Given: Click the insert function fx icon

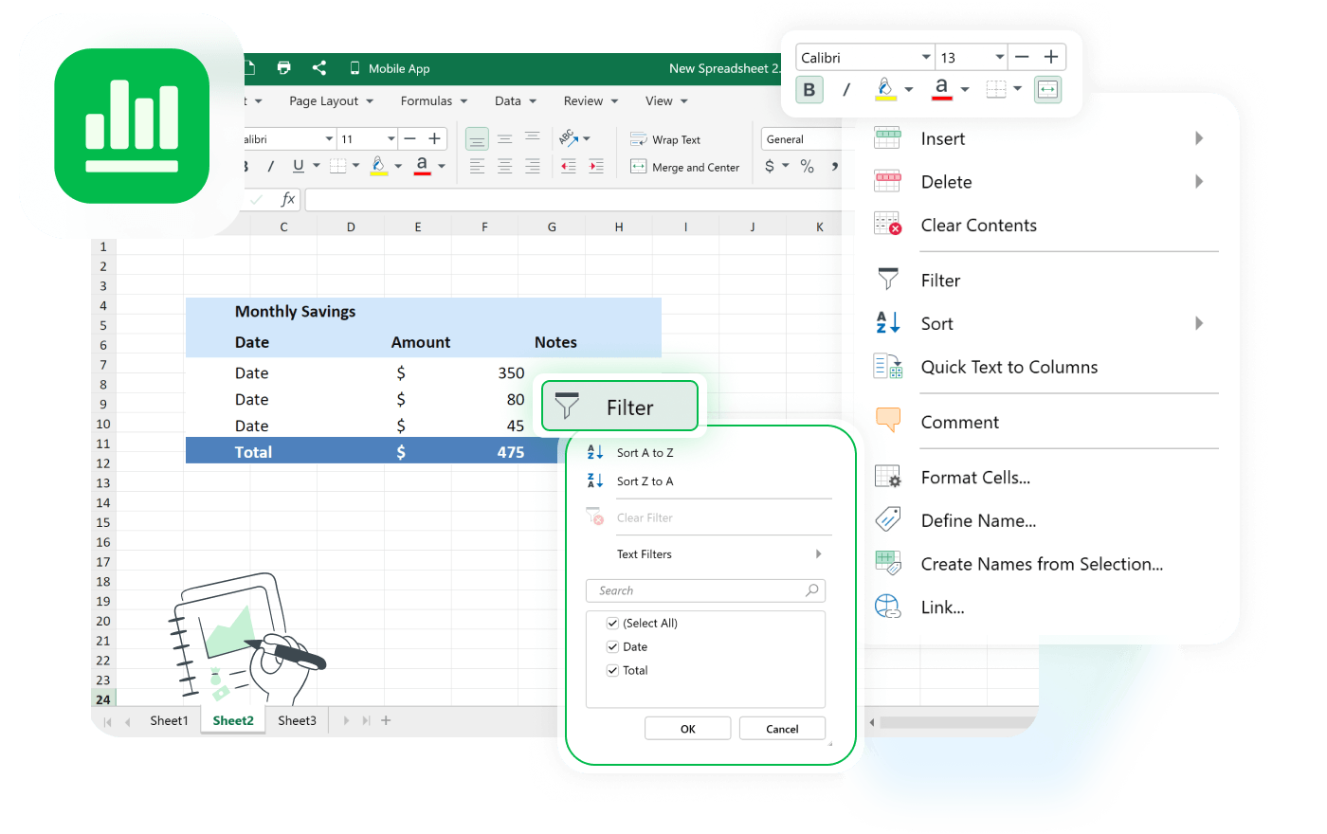Looking at the screenshot, I should (x=287, y=199).
